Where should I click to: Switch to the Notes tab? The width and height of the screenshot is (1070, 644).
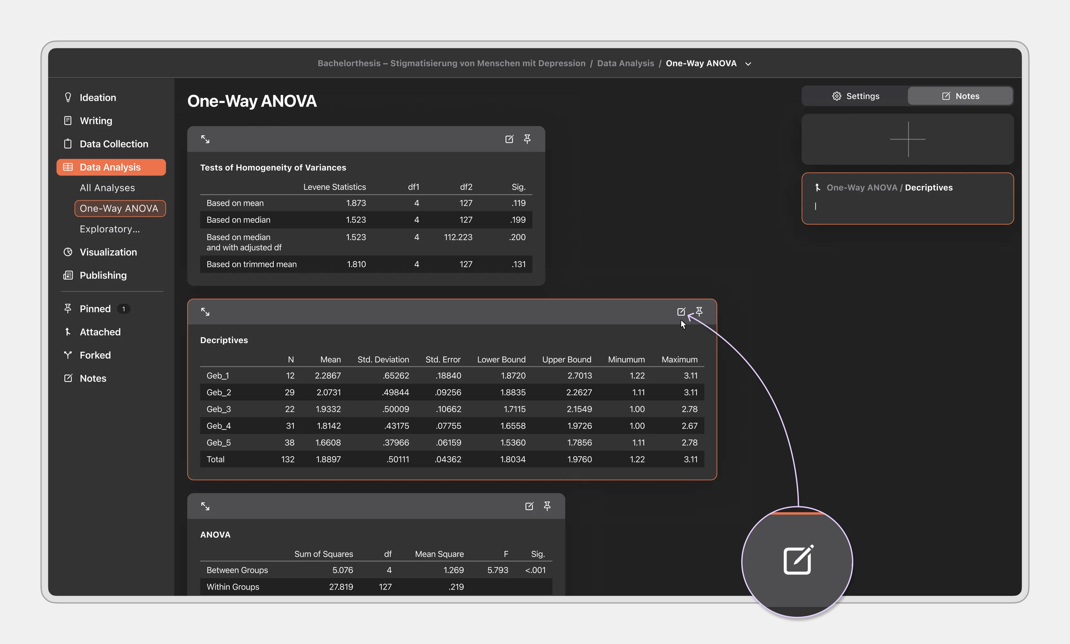coord(960,96)
